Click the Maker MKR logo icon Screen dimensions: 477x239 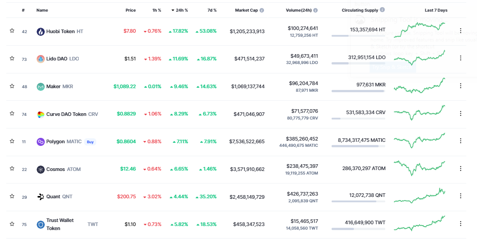pyautogui.click(x=41, y=86)
